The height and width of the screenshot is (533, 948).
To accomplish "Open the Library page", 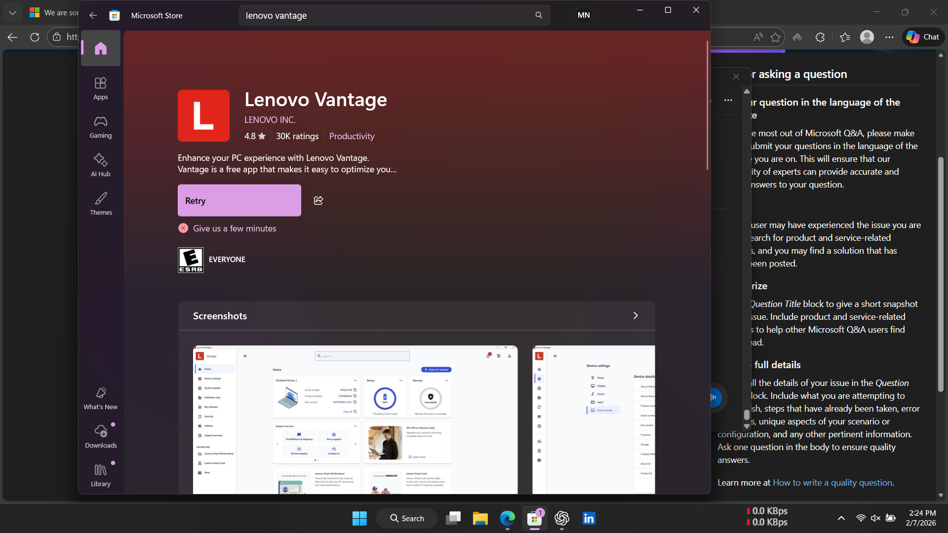I will 101,475.
